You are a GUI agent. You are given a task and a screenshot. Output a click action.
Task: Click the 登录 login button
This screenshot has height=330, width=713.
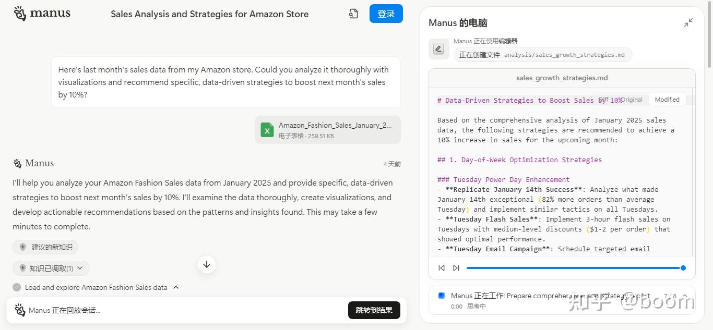[386, 14]
